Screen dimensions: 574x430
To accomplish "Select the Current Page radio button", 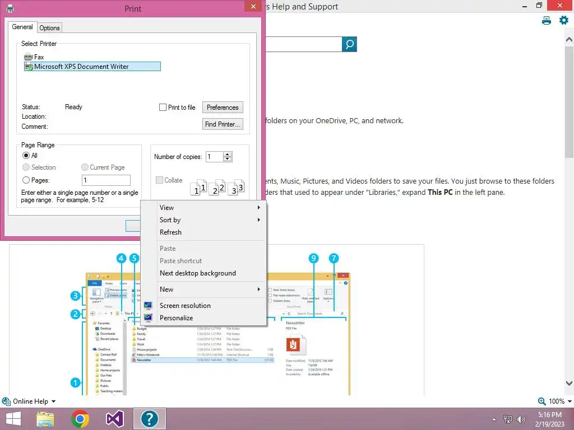I will (85, 167).
